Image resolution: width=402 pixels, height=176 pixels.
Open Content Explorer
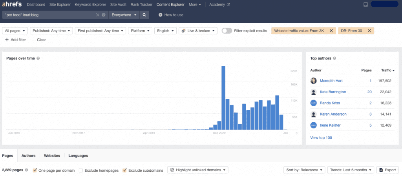point(170,5)
